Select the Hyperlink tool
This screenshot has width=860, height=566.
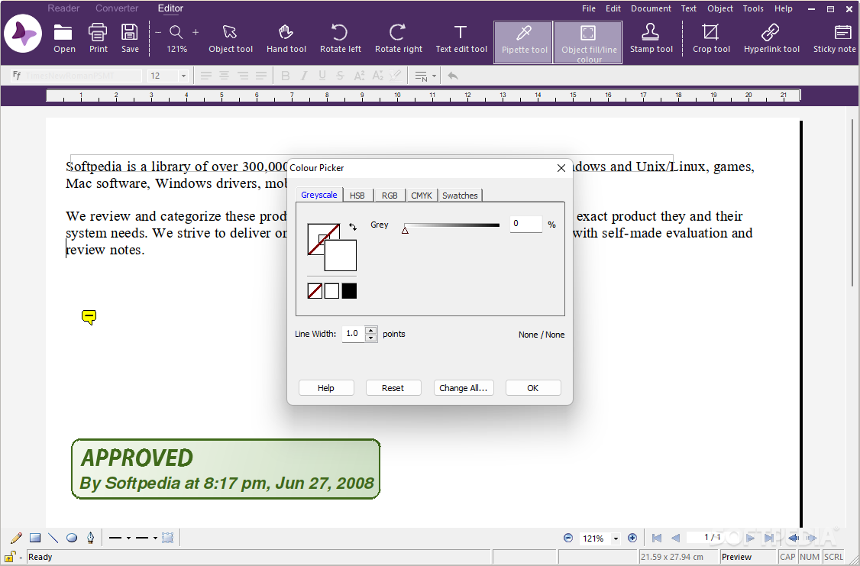coord(771,38)
